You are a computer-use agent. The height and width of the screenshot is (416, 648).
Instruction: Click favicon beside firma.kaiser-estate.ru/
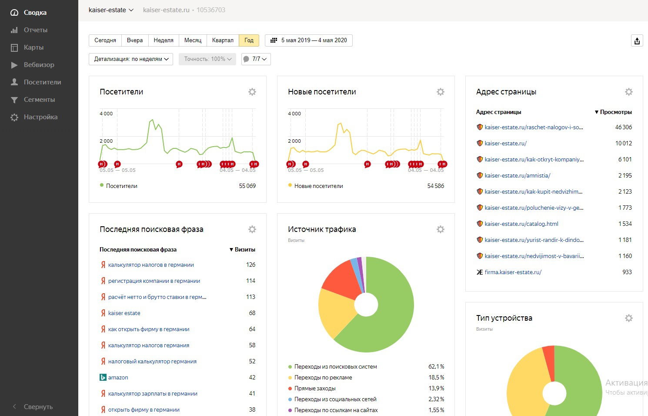point(480,272)
